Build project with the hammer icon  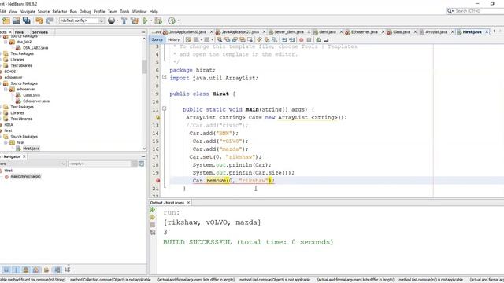point(124,21)
